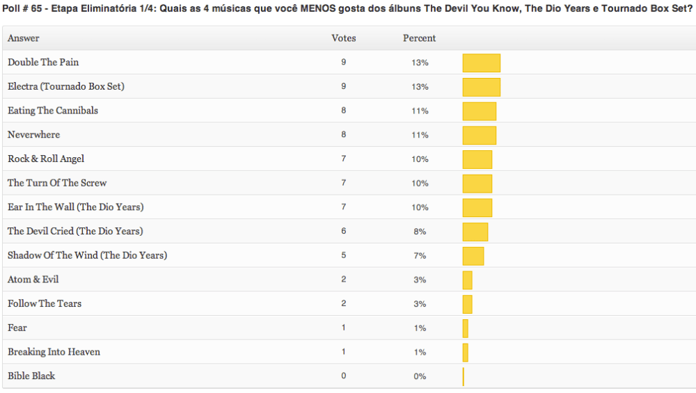Click the Percent column header
The height and width of the screenshot is (393, 696).
[419, 38]
